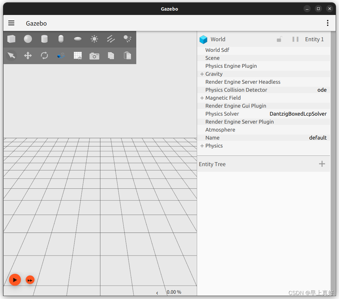Click the blue World cube icon
Image resolution: width=339 pixels, height=299 pixels.
(203, 39)
